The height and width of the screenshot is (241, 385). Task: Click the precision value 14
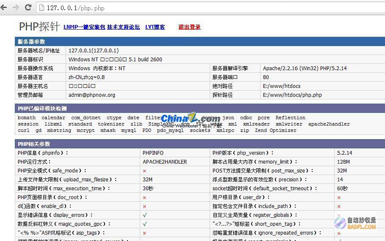tap(340, 179)
